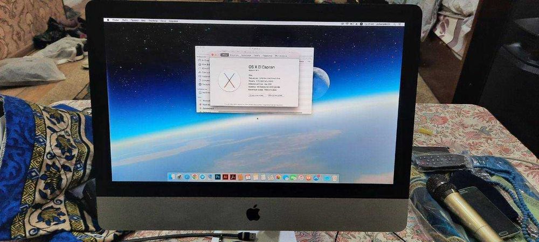Select Документы in Finder sidebar
The height and width of the screenshot is (242, 539).
click(204, 80)
